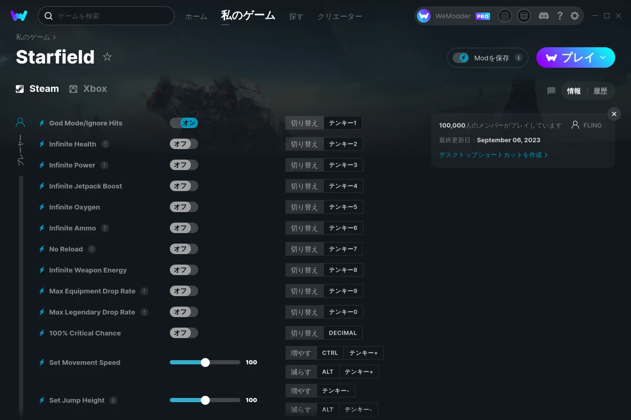Open the 探す tab
631x420 pixels.
296,16
